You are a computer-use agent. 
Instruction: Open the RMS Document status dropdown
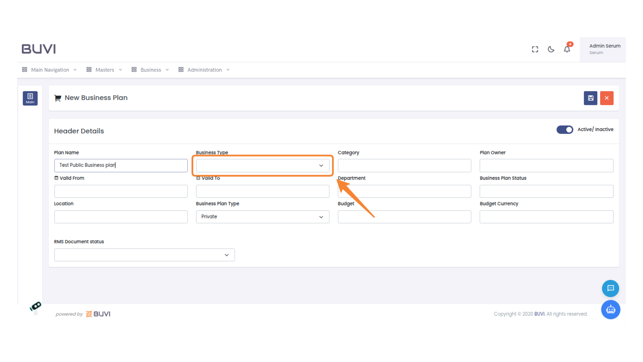144,255
